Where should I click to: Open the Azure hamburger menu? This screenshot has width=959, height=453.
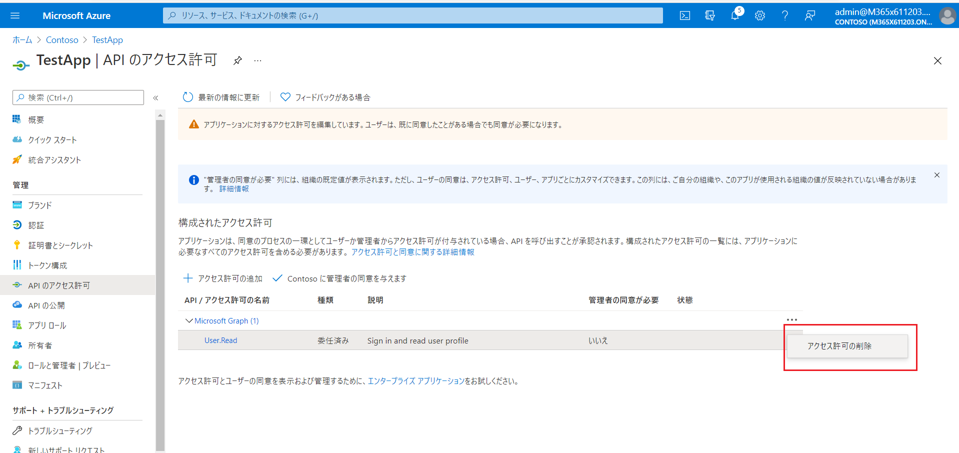[14, 15]
